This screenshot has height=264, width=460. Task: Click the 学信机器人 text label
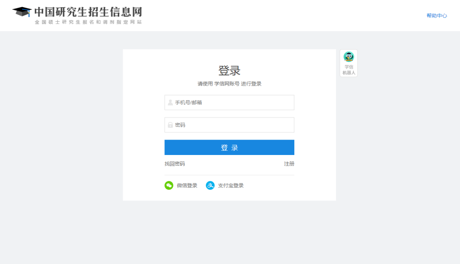[348, 70]
